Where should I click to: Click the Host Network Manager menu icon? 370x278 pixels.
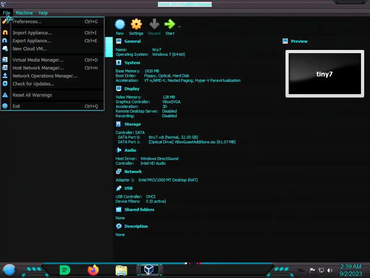click(x=5, y=68)
